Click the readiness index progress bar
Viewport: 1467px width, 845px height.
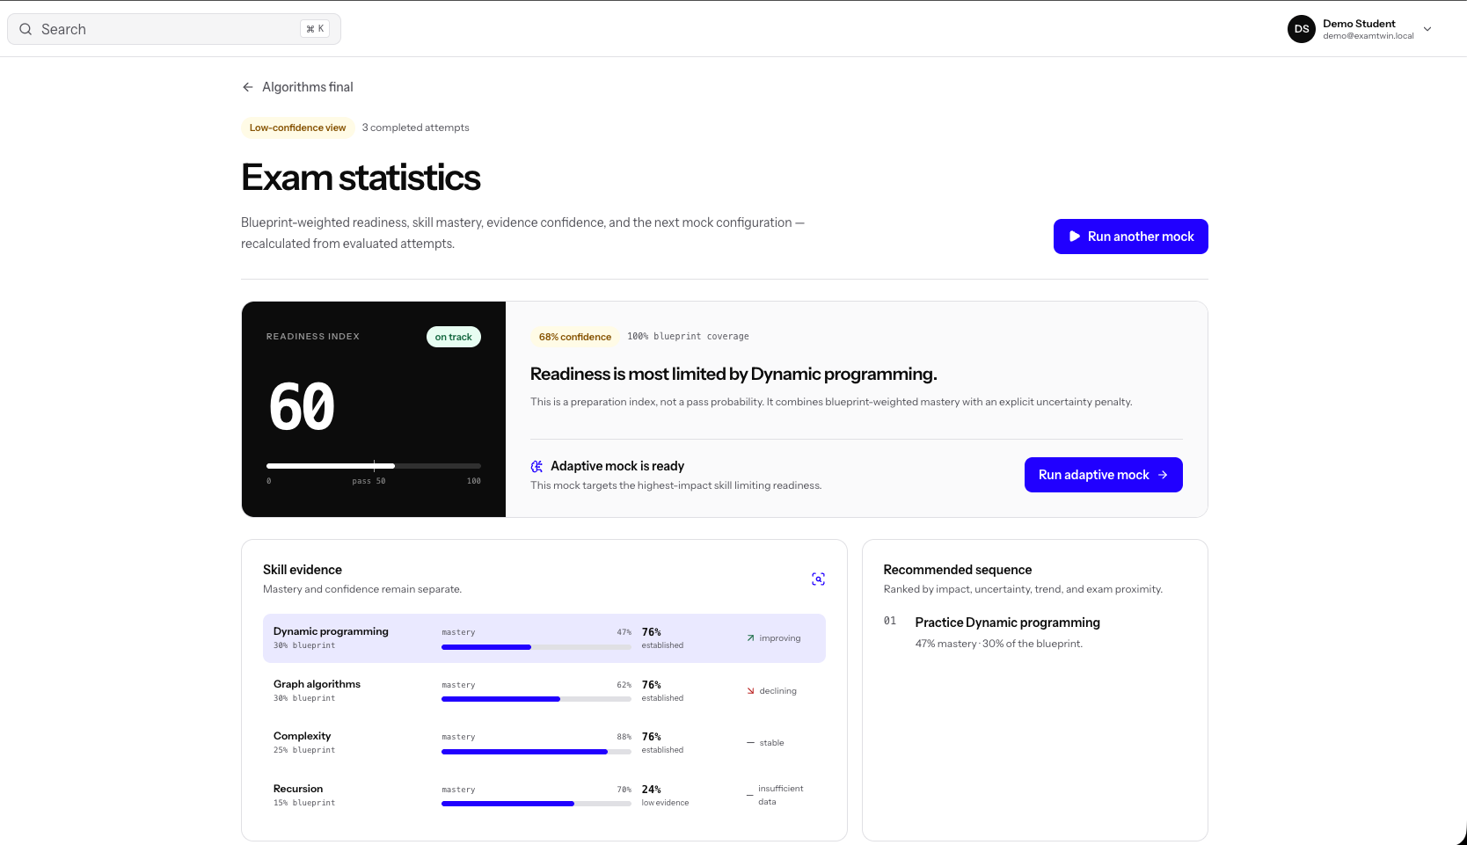click(374, 465)
